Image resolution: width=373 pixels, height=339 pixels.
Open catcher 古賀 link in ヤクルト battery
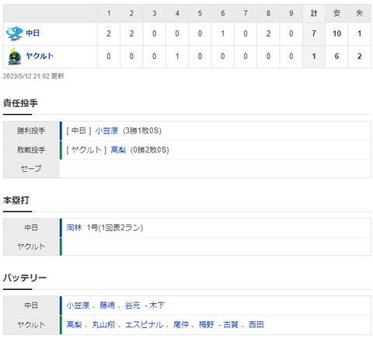tap(231, 324)
